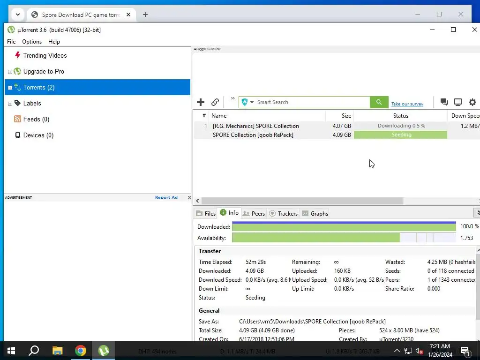Switch to the Trackers tab

point(284,213)
